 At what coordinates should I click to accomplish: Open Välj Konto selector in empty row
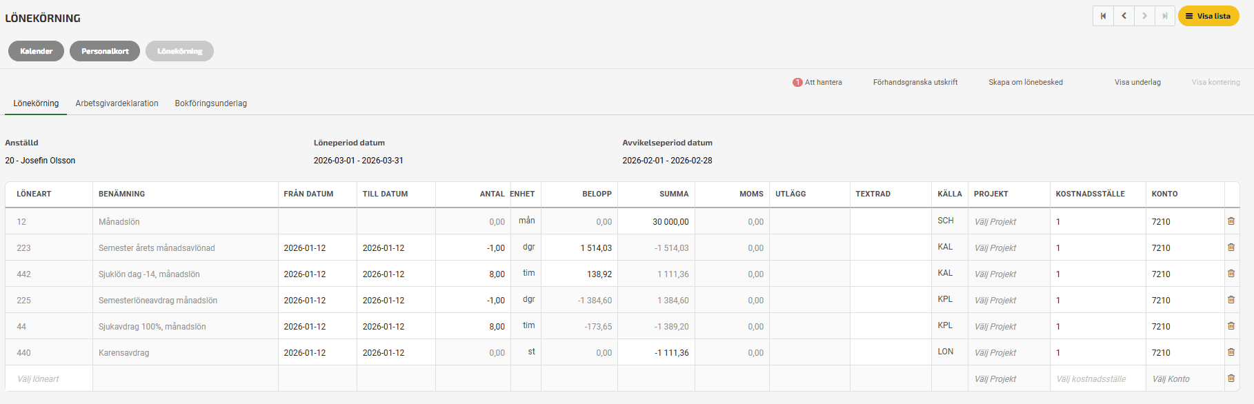(1171, 379)
